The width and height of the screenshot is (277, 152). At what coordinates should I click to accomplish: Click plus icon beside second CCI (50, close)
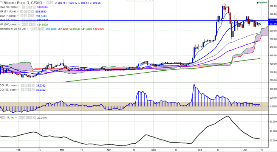point(29,90)
